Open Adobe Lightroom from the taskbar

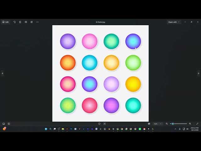coord(84,129)
